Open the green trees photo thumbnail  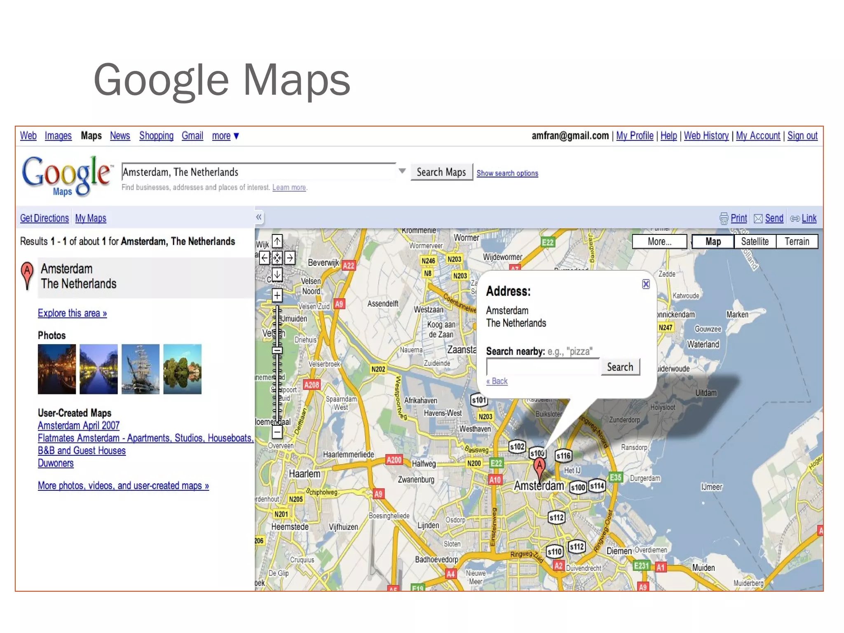click(x=183, y=369)
